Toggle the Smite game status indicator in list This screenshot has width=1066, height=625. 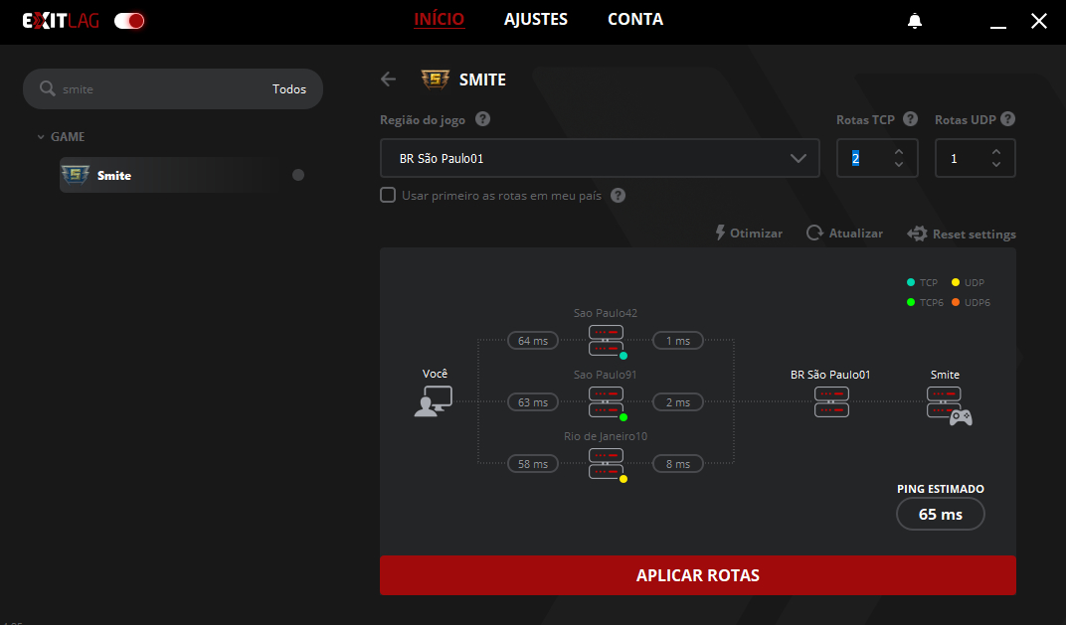point(298,175)
